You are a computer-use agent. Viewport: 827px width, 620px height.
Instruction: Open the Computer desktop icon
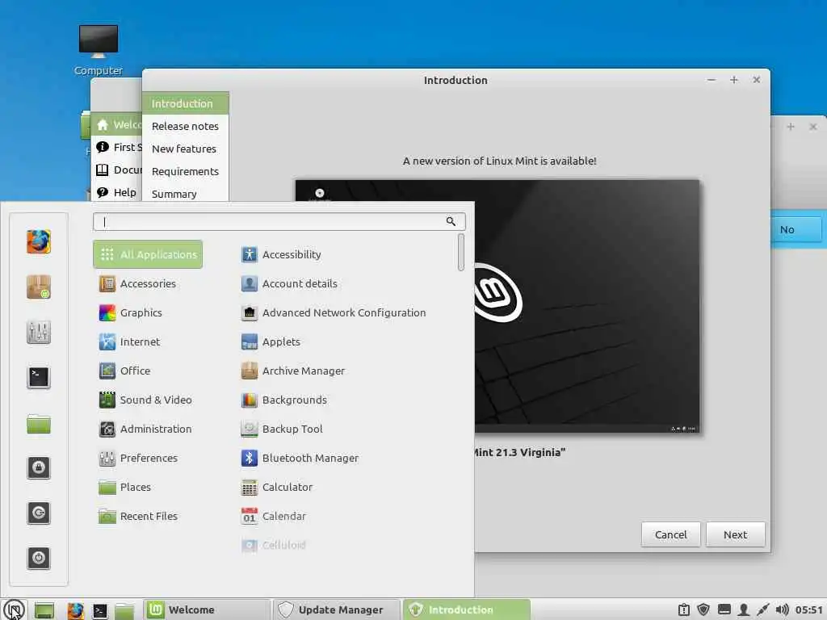[x=99, y=51]
